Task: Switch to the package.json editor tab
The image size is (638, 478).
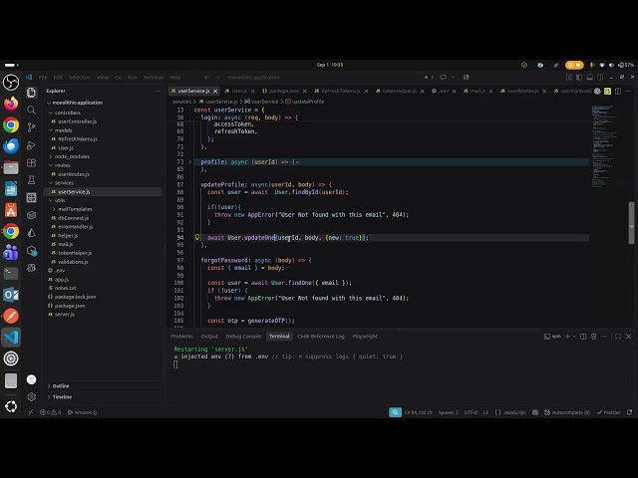Action: 283,91
